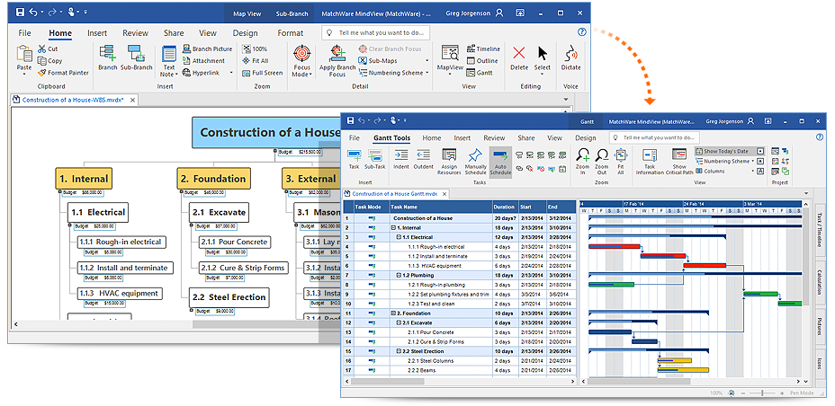The width and height of the screenshot is (835, 406).
Task: Open Format tab in Map View window
Action: point(291,33)
